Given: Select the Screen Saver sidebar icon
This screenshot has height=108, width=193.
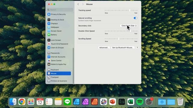Looking at the screenshot, I should [x=49, y=31].
